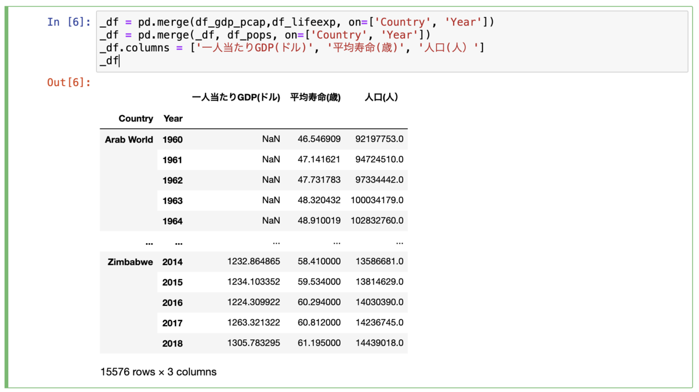Select population value 97334442.0
Screen dimensions: 699x392
click(379, 180)
